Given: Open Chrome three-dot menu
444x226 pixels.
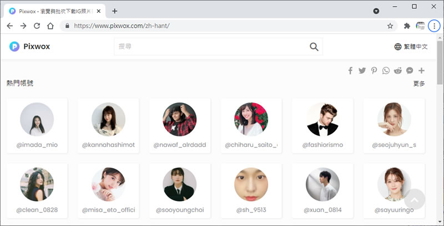Looking at the screenshot, I should pos(434,26).
